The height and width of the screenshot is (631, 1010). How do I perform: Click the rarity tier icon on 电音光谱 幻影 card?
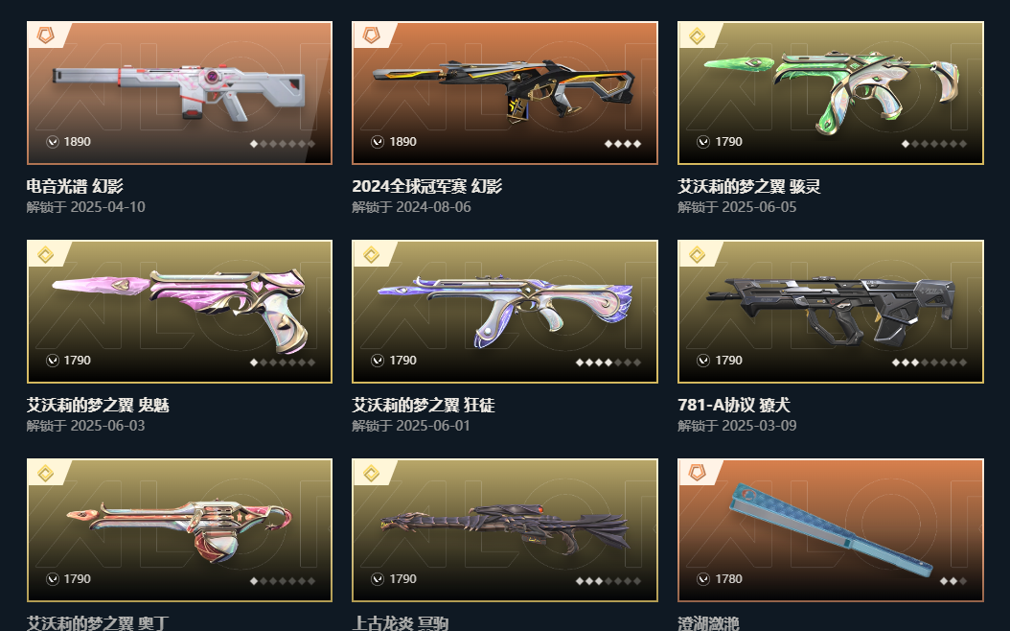[x=46, y=35]
